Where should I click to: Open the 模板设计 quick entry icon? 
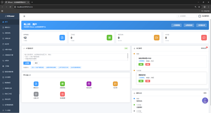pyautogui.click(x=36, y=84)
